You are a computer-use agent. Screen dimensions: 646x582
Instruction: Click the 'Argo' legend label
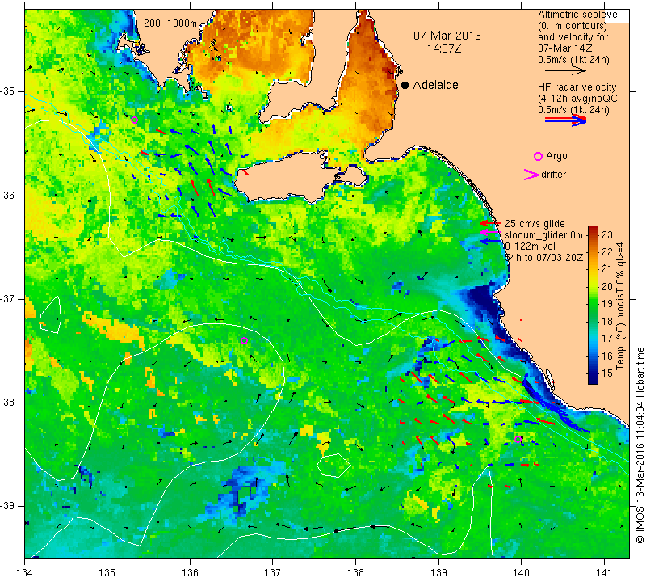click(556, 156)
